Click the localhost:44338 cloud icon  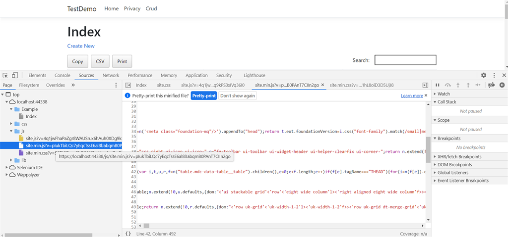[x=12, y=102]
